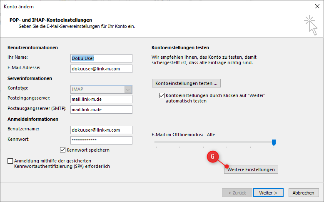
Task: Uncheck automatic account settings test checkbox
Action: (162, 96)
